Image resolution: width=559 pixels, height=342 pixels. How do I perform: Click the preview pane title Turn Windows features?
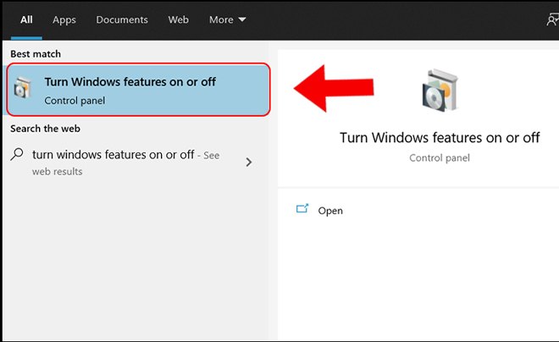[440, 137]
